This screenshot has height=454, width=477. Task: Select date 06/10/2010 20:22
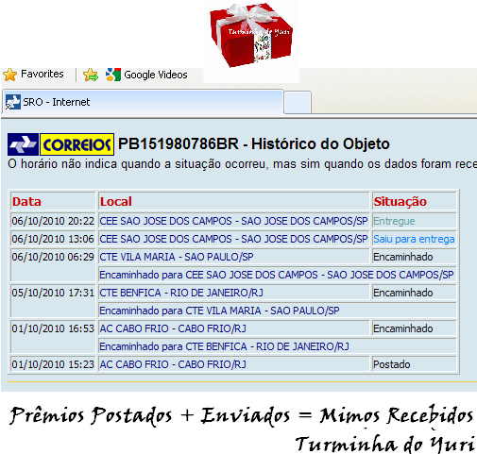53,221
